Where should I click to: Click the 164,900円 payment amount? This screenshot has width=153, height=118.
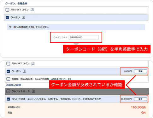pos(126,99)
